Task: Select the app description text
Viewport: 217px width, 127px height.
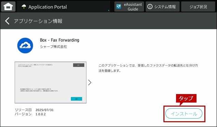Action: pyautogui.click(x=148, y=68)
